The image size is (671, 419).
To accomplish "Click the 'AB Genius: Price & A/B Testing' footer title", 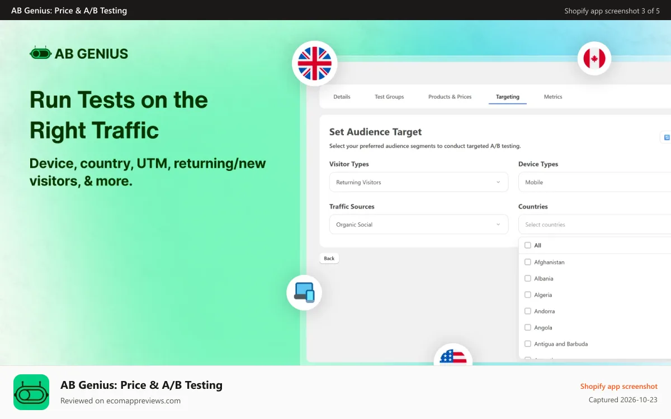I will pos(141,385).
